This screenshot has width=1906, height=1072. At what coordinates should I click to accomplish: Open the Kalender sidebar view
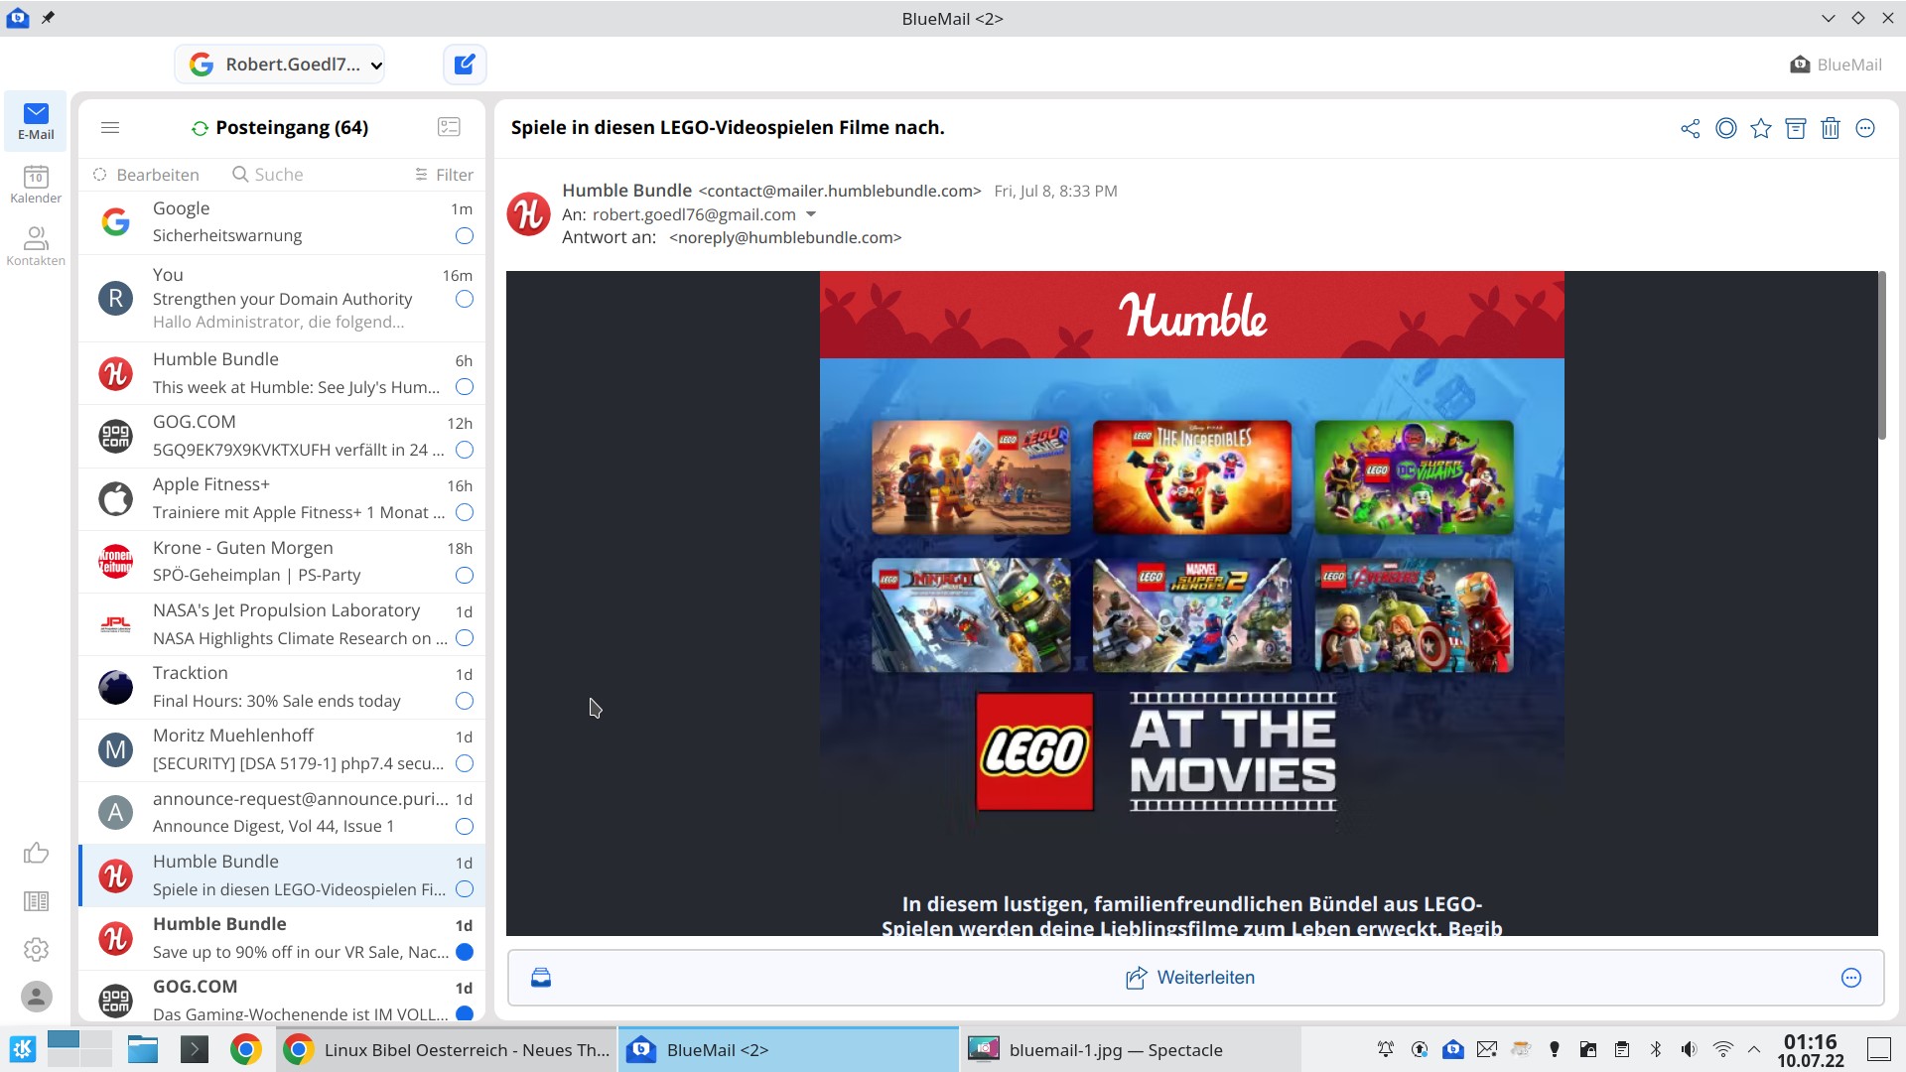click(x=36, y=185)
